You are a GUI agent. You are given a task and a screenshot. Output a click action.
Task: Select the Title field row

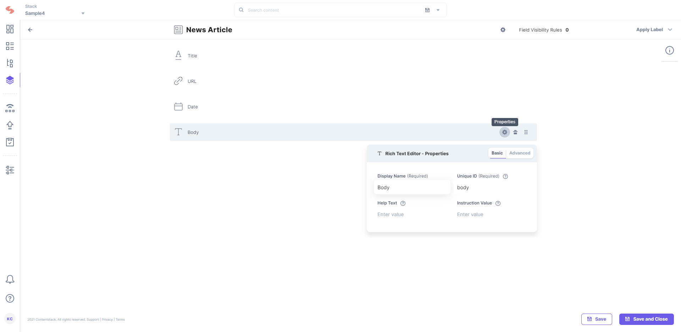[353, 56]
